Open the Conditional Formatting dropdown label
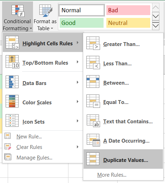The width and height of the screenshot is (165, 183). (x=17, y=25)
